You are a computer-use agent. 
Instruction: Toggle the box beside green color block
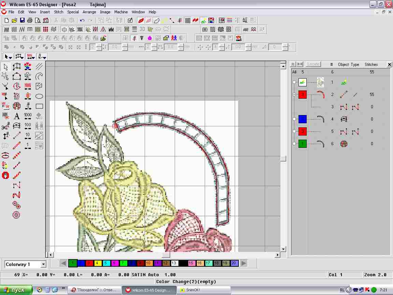(x=294, y=144)
